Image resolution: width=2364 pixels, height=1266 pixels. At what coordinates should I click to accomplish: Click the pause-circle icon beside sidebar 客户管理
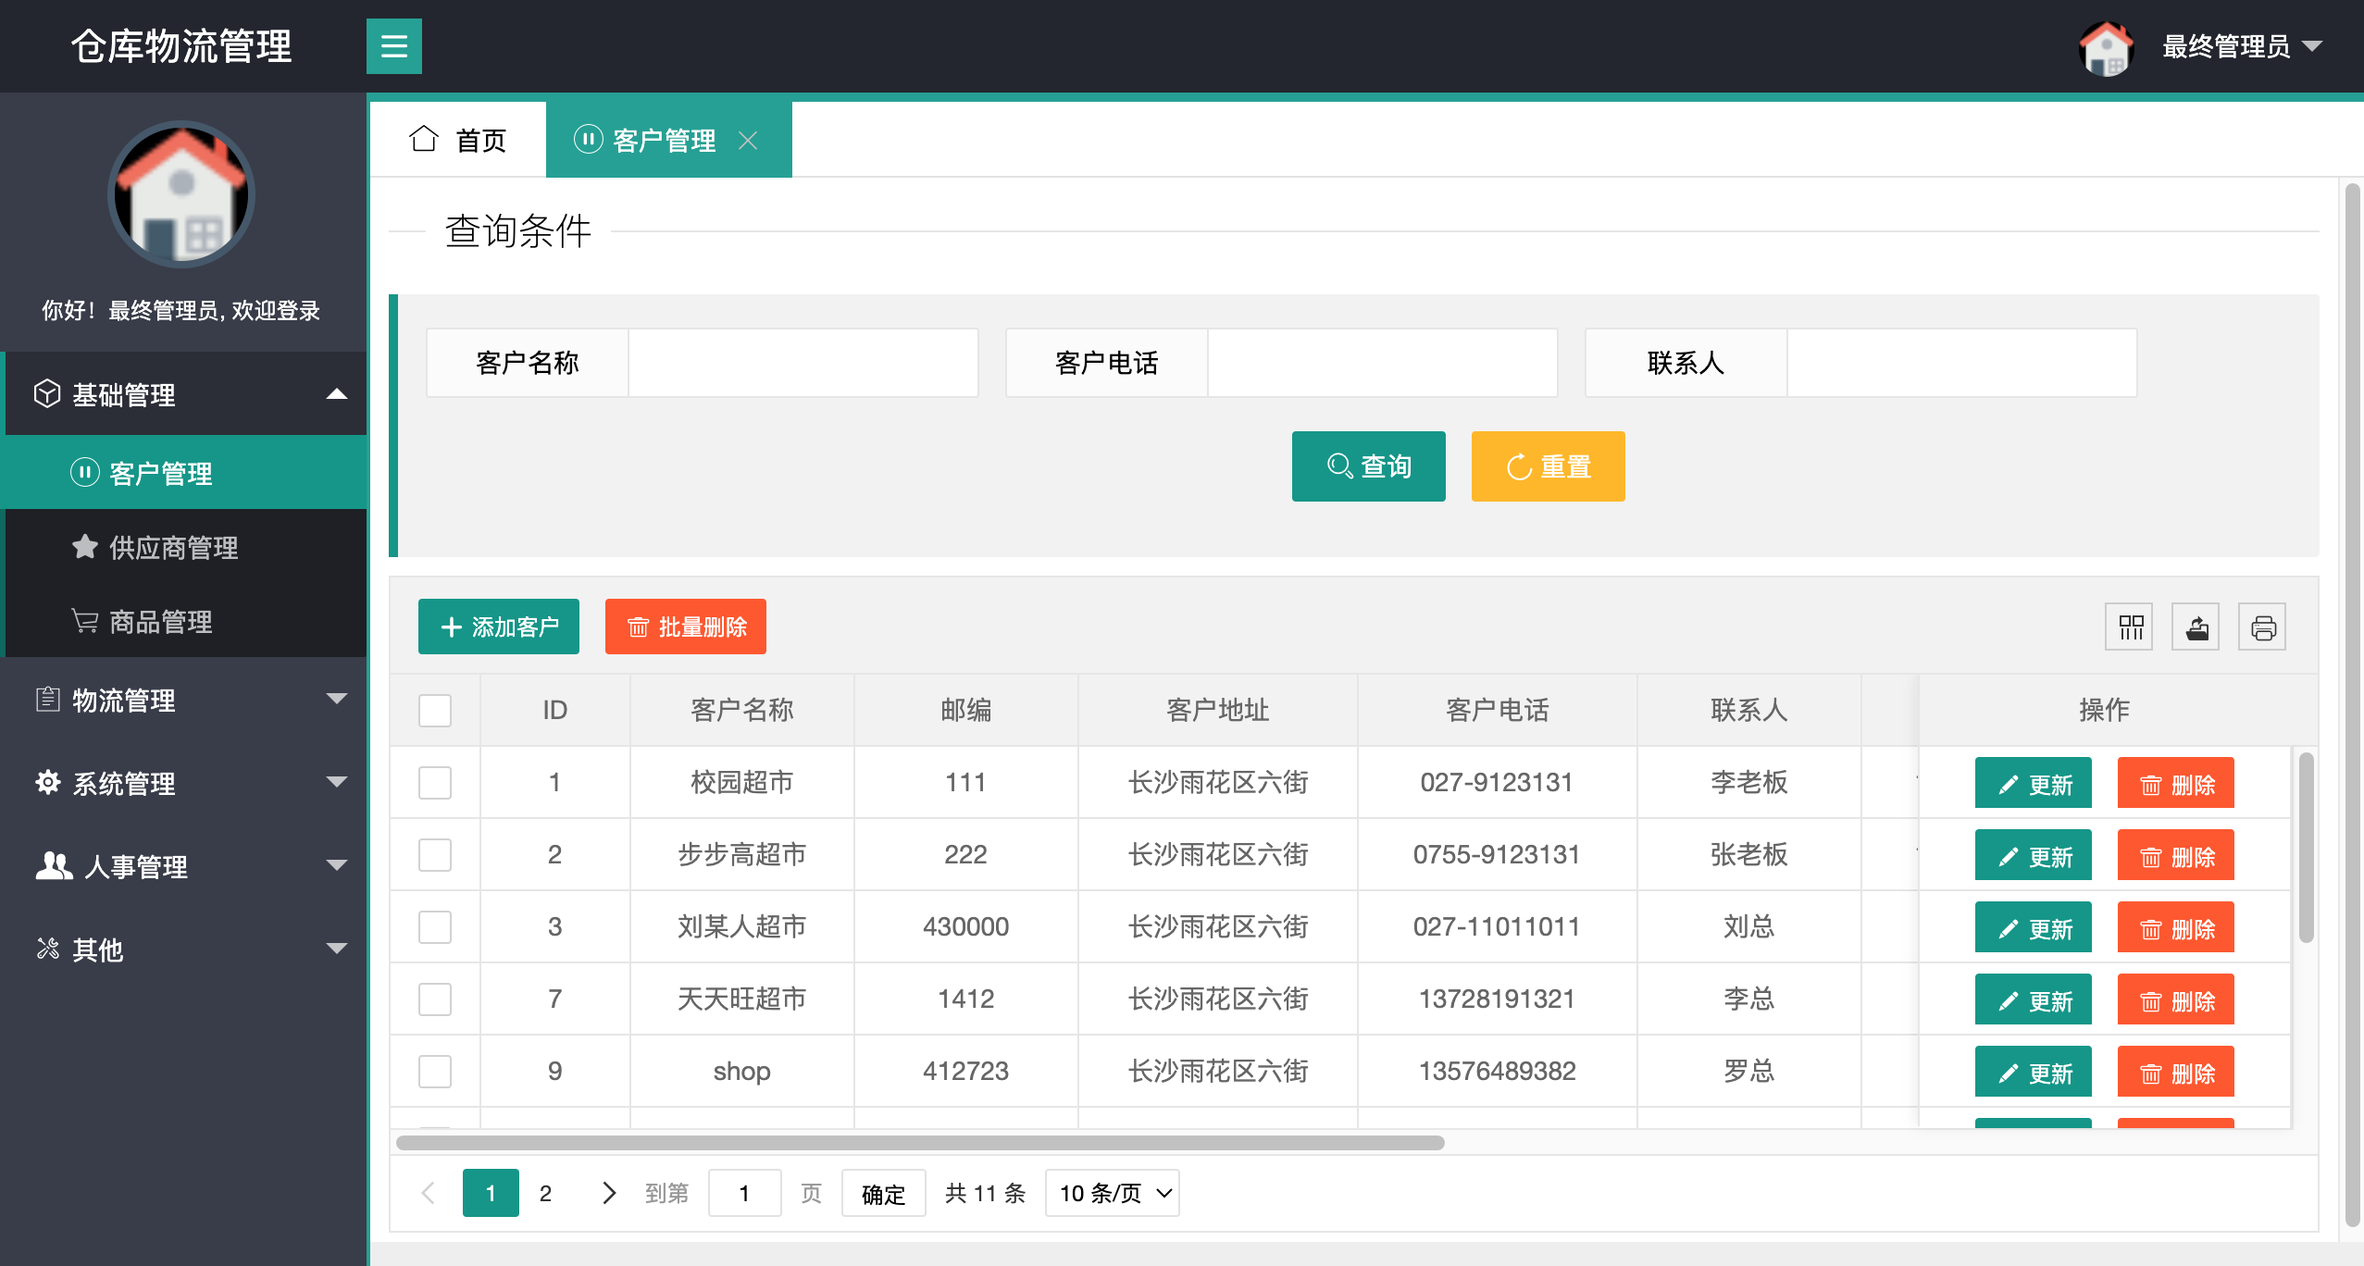coord(85,473)
